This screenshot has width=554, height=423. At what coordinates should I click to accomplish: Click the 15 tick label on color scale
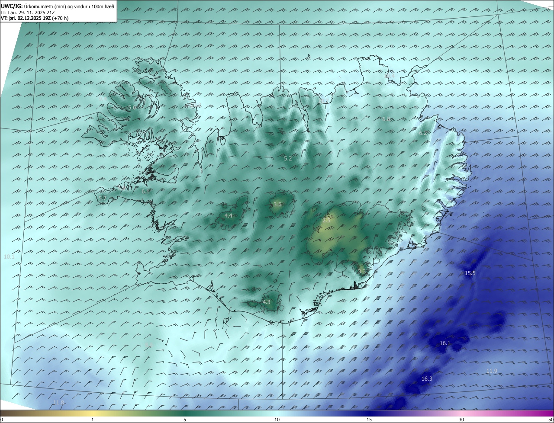point(369,420)
